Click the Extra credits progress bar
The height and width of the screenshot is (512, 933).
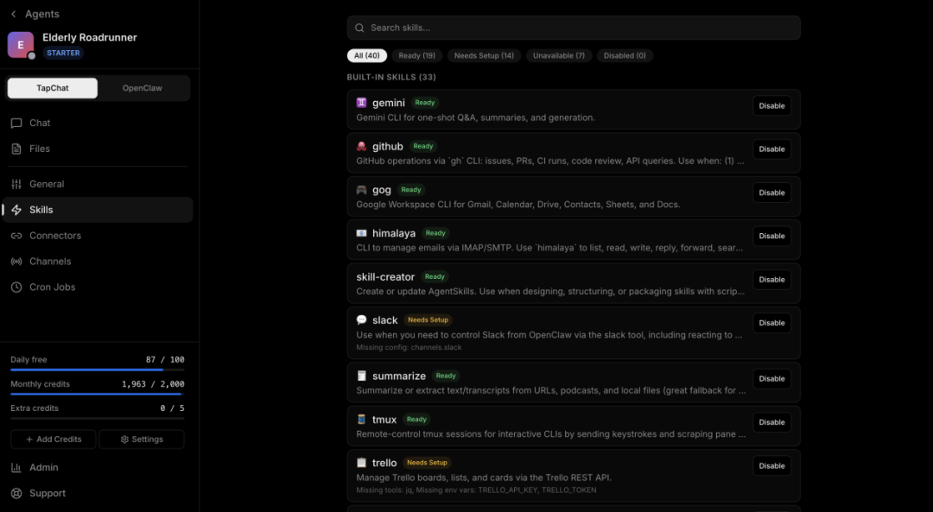click(98, 419)
